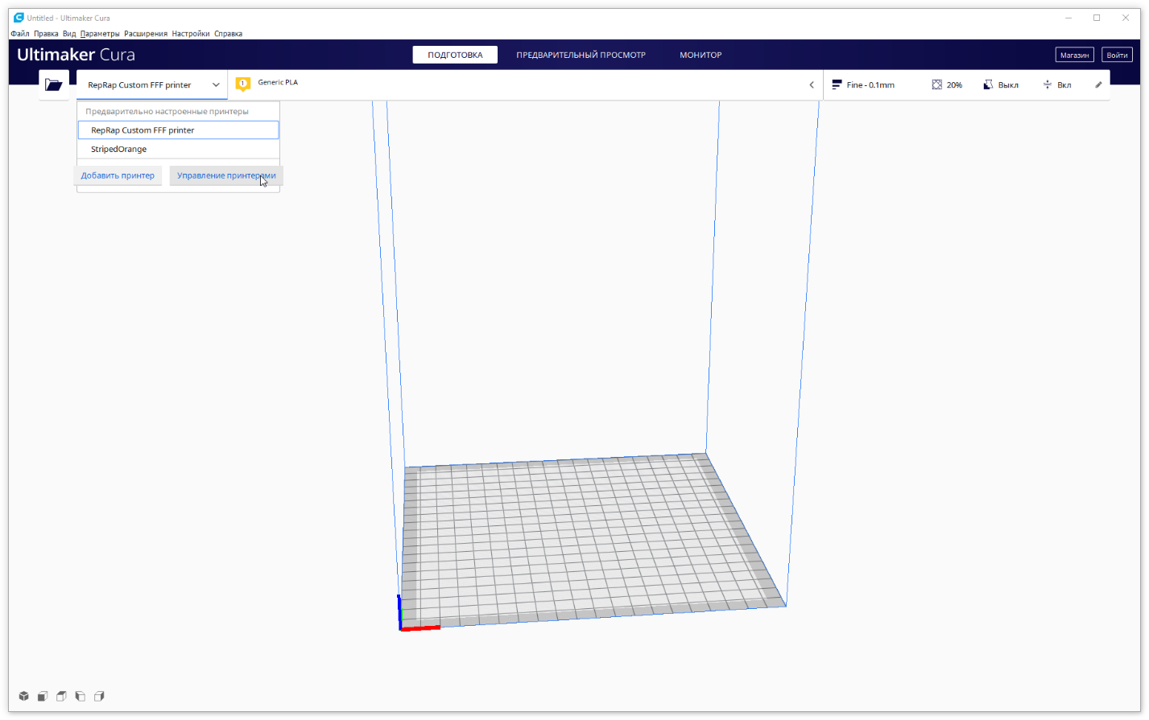Screen dimensions: 1149x720
Task: Switch to the МОНИТОР tab
Action: coord(701,55)
